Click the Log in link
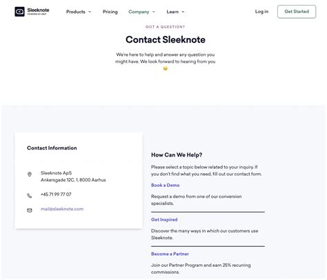 click(261, 12)
